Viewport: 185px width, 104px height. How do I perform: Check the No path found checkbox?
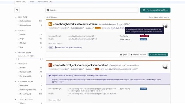(x=18, y=94)
